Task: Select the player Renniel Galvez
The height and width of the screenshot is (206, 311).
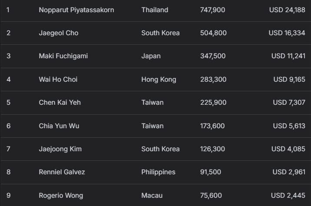Action: [62, 172]
